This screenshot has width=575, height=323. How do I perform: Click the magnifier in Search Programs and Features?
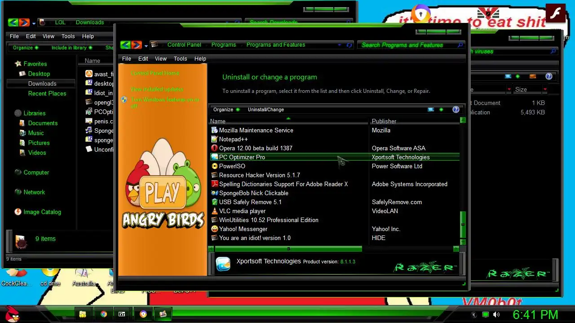click(460, 45)
